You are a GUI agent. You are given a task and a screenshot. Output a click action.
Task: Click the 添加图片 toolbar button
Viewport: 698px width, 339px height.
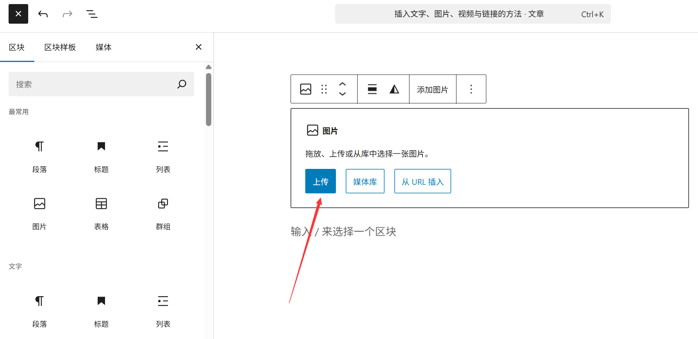[x=432, y=89]
